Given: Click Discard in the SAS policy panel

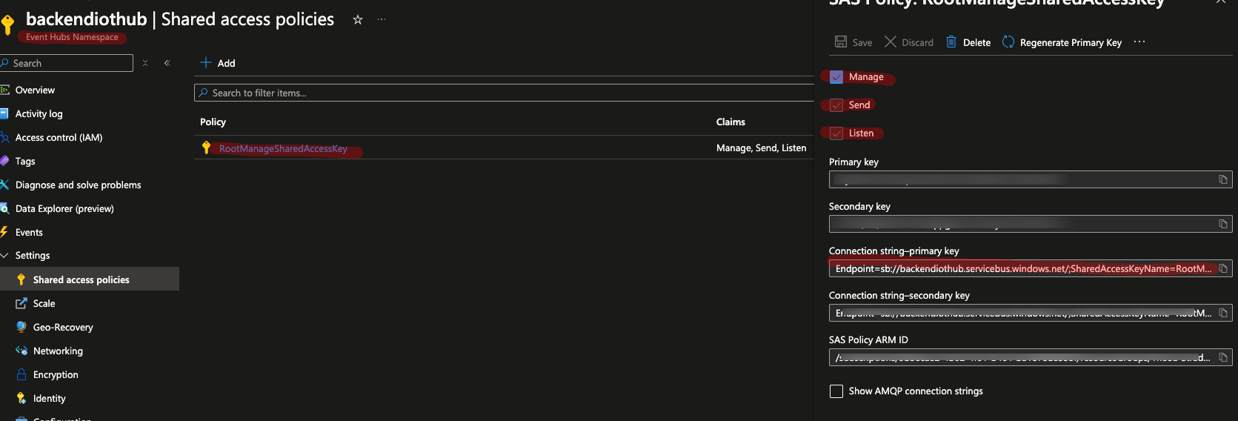Looking at the screenshot, I should click(909, 42).
